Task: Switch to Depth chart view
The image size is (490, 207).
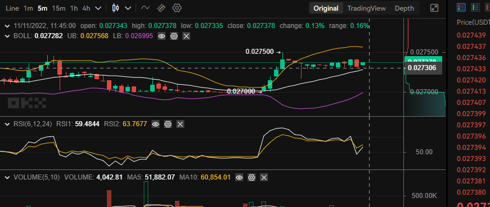Action: (404, 8)
